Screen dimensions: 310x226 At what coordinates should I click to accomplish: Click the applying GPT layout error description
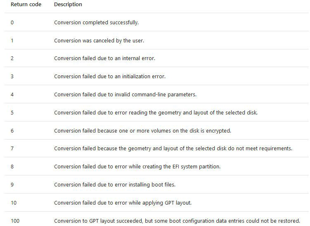pyautogui.click(x=123, y=203)
